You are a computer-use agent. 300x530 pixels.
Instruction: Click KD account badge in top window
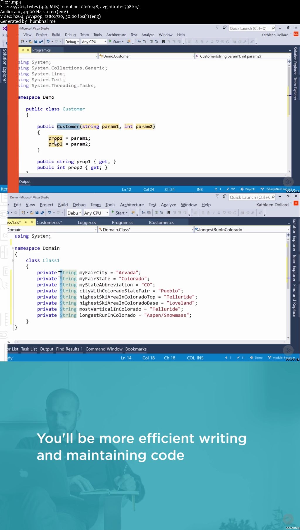point(296,34)
